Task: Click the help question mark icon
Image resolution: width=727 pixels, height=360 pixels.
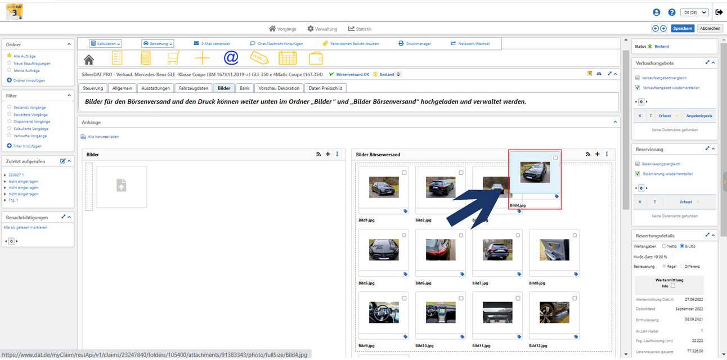Action: pos(672,12)
